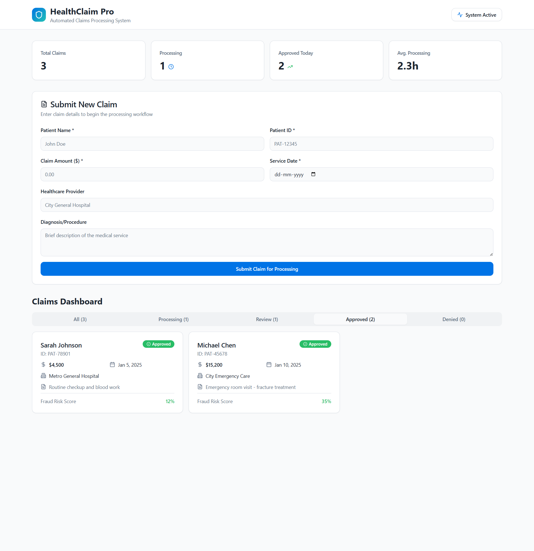Click the dollar icon on Sarah Johnson's claim

43,365
